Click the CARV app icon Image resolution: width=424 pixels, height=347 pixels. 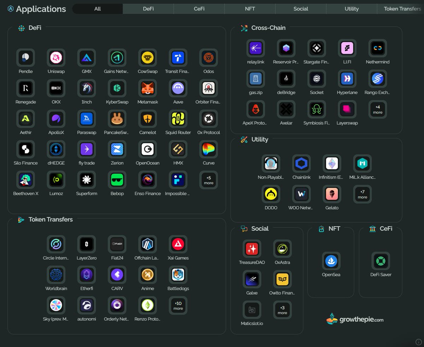(117, 274)
